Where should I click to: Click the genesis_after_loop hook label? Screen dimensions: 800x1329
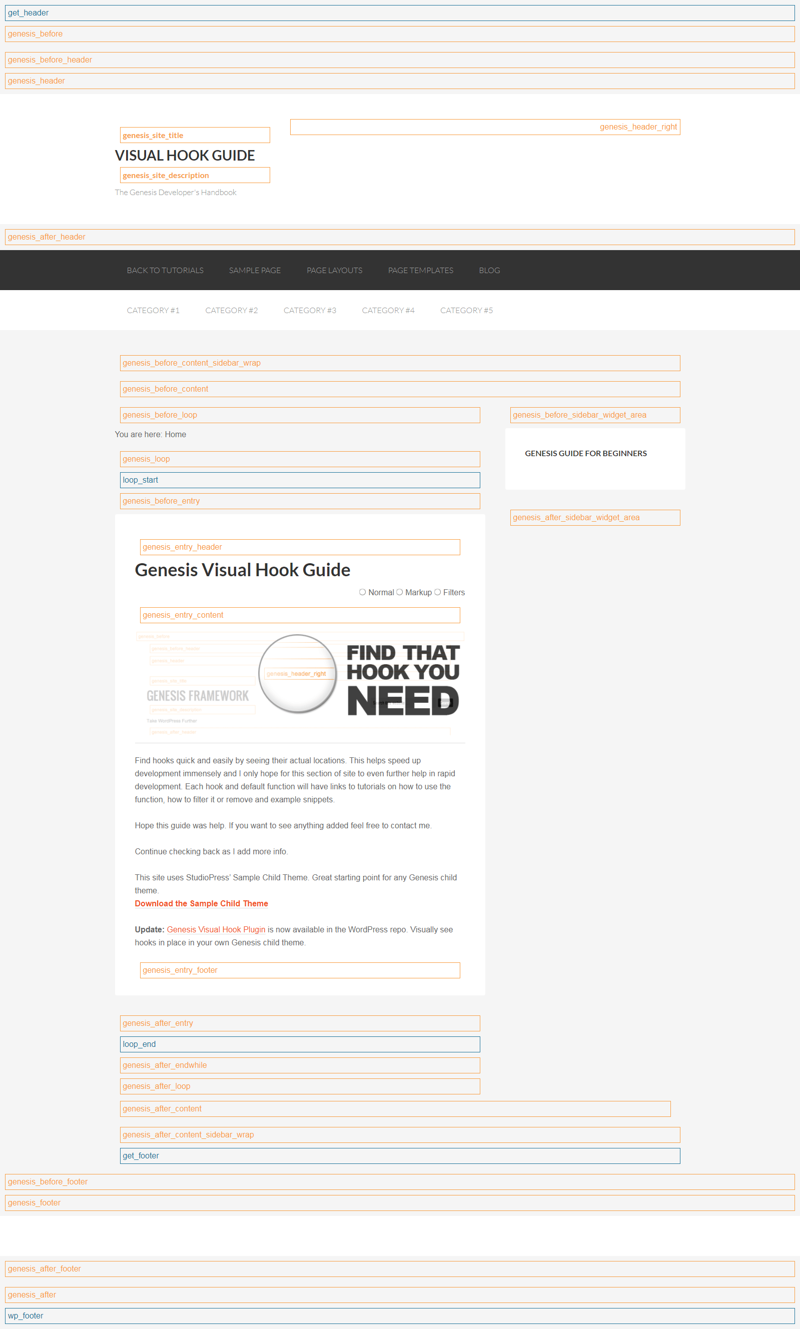pos(300,1086)
